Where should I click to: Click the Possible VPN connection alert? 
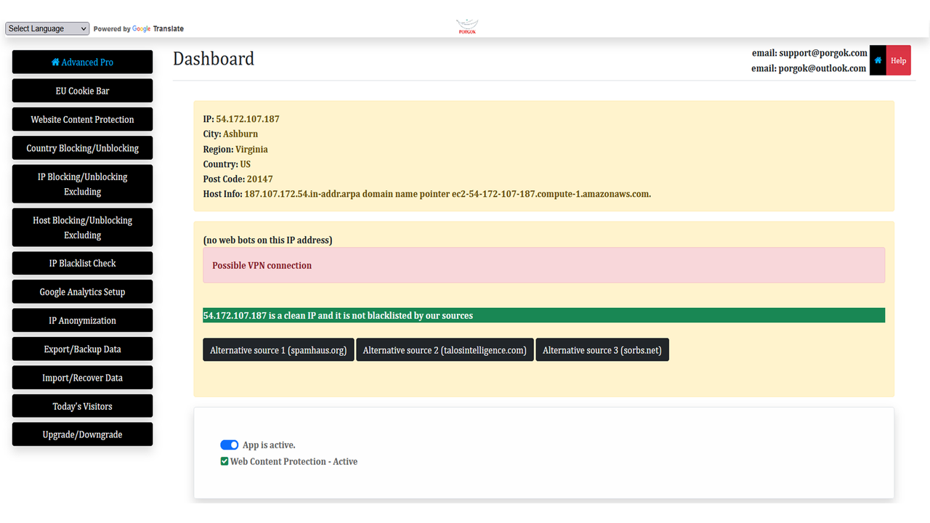click(x=543, y=265)
